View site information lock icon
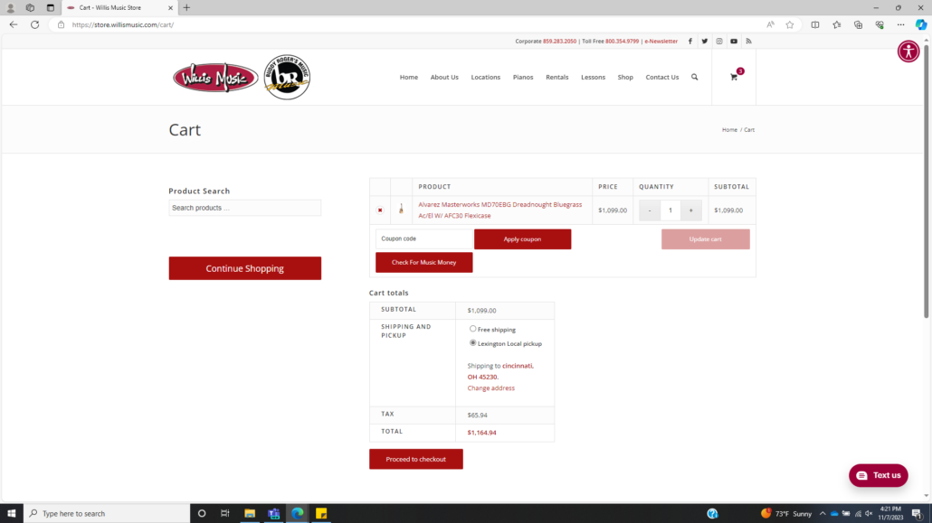The height and width of the screenshot is (523, 932). tap(61, 25)
